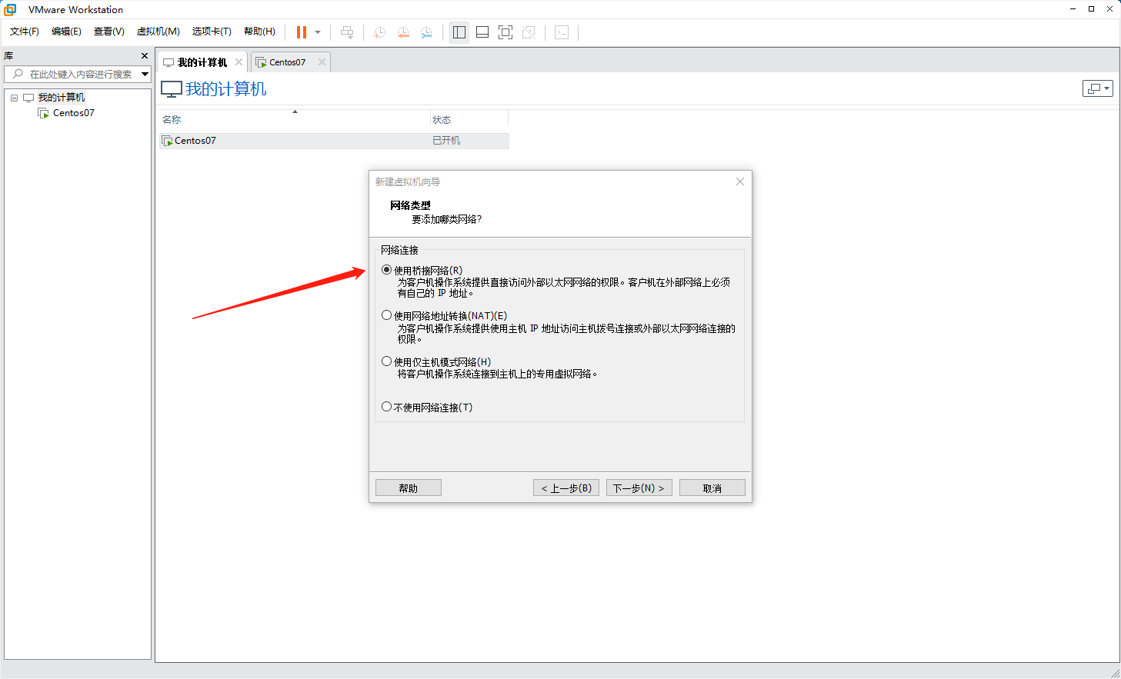The width and height of the screenshot is (1121, 679).
Task: Collapse the 我的计算机 tree node
Action: click(x=14, y=98)
